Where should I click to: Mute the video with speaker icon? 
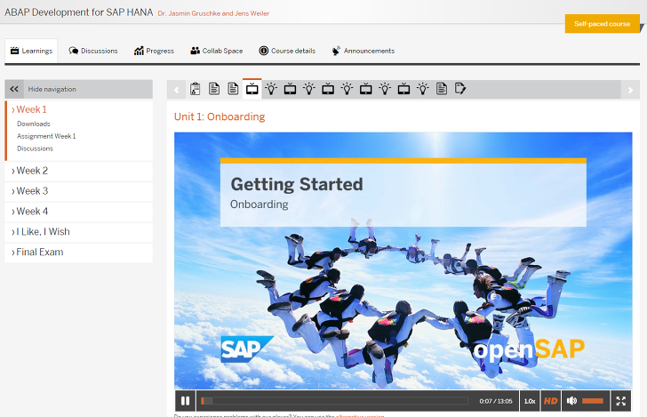tap(571, 401)
